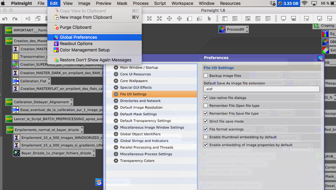Uncheck Remember File Save file type
Image resolution: width=336 pixels, height=190 pixels.
click(206, 113)
